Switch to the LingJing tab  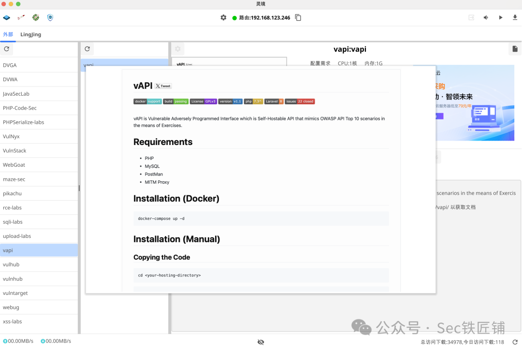(x=30, y=34)
